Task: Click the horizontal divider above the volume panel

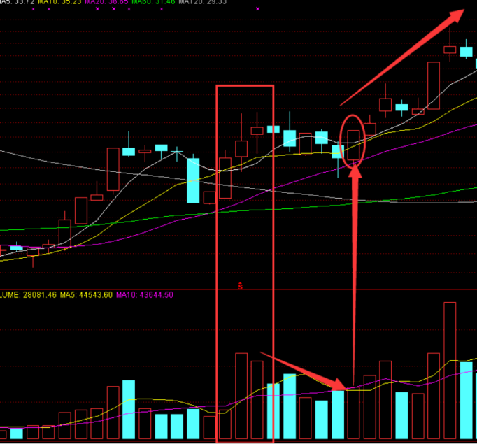Action: click(x=238, y=289)
